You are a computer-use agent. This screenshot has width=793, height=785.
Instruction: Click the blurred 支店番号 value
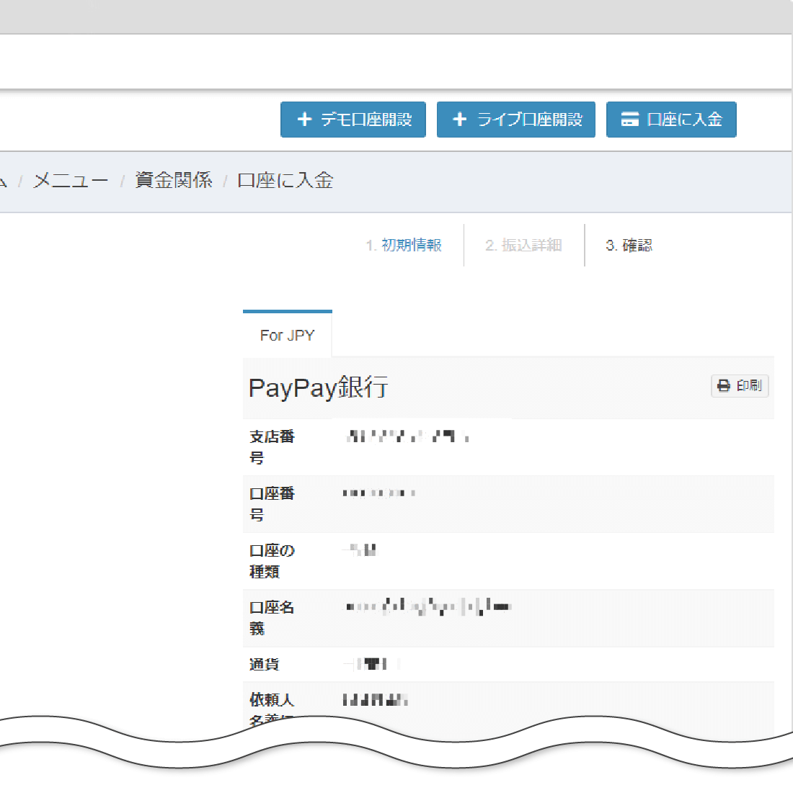coord(407,436)
